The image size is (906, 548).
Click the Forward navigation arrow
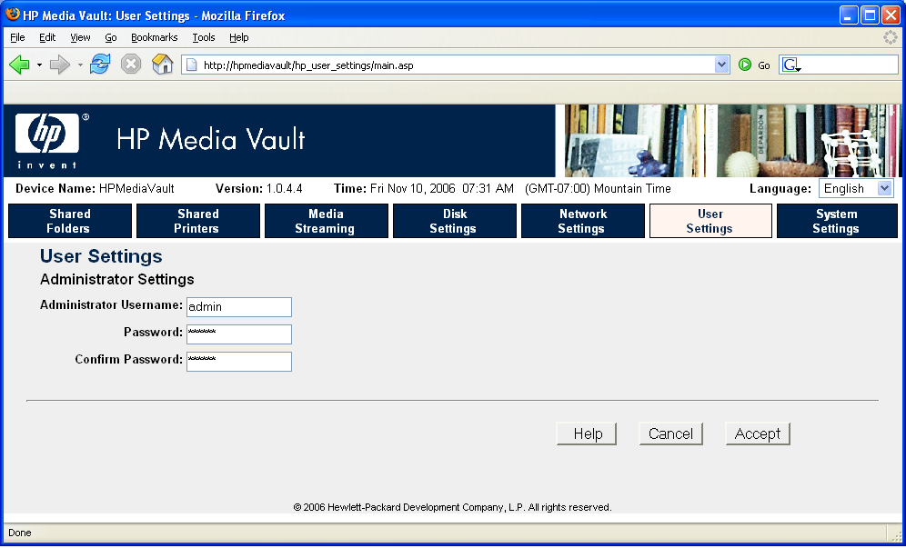(x=60, y=65)
